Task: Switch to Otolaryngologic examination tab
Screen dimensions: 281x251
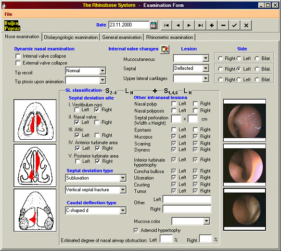Action: pos(71,37)
